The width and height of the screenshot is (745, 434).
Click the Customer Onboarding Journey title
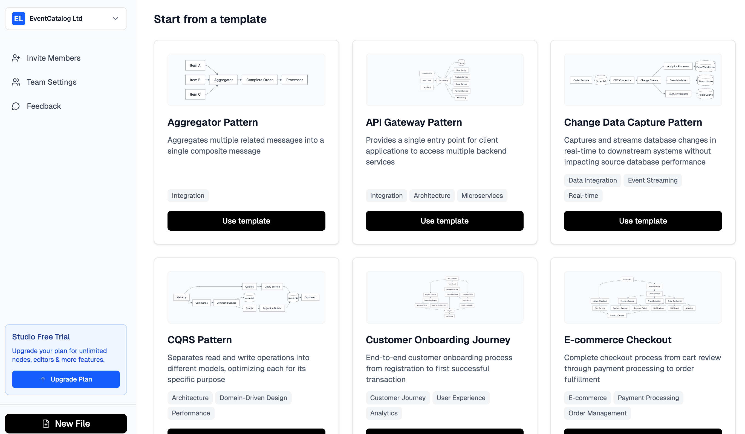[x=438, y=340]
